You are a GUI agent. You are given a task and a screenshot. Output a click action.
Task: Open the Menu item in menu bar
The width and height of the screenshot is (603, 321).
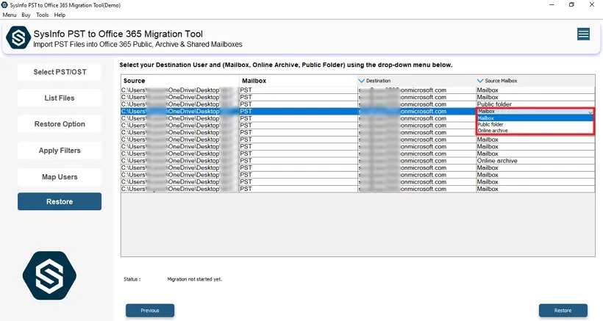pos(9,15)
